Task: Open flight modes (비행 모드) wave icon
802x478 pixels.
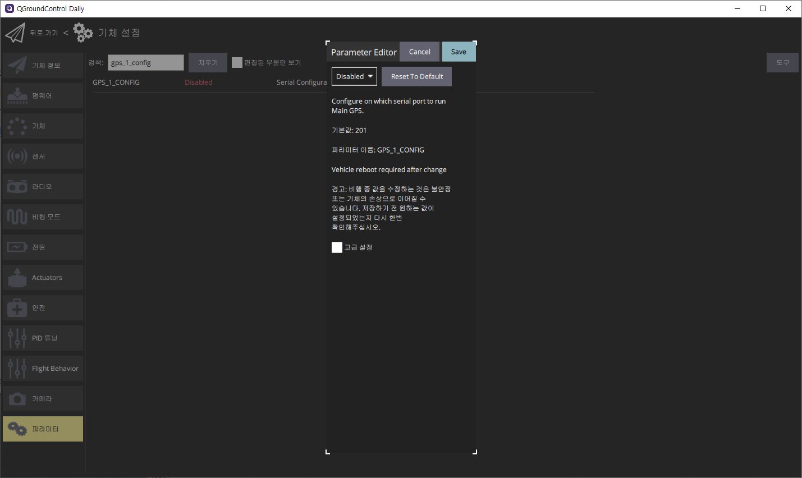Action: (17, 217)
